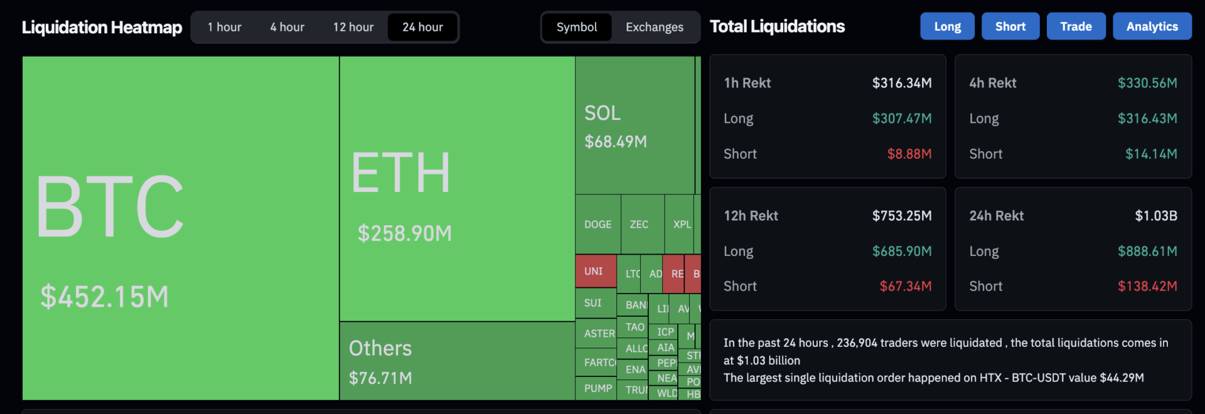Select the ETH $258.90M heatmap tile

(457, 188)
